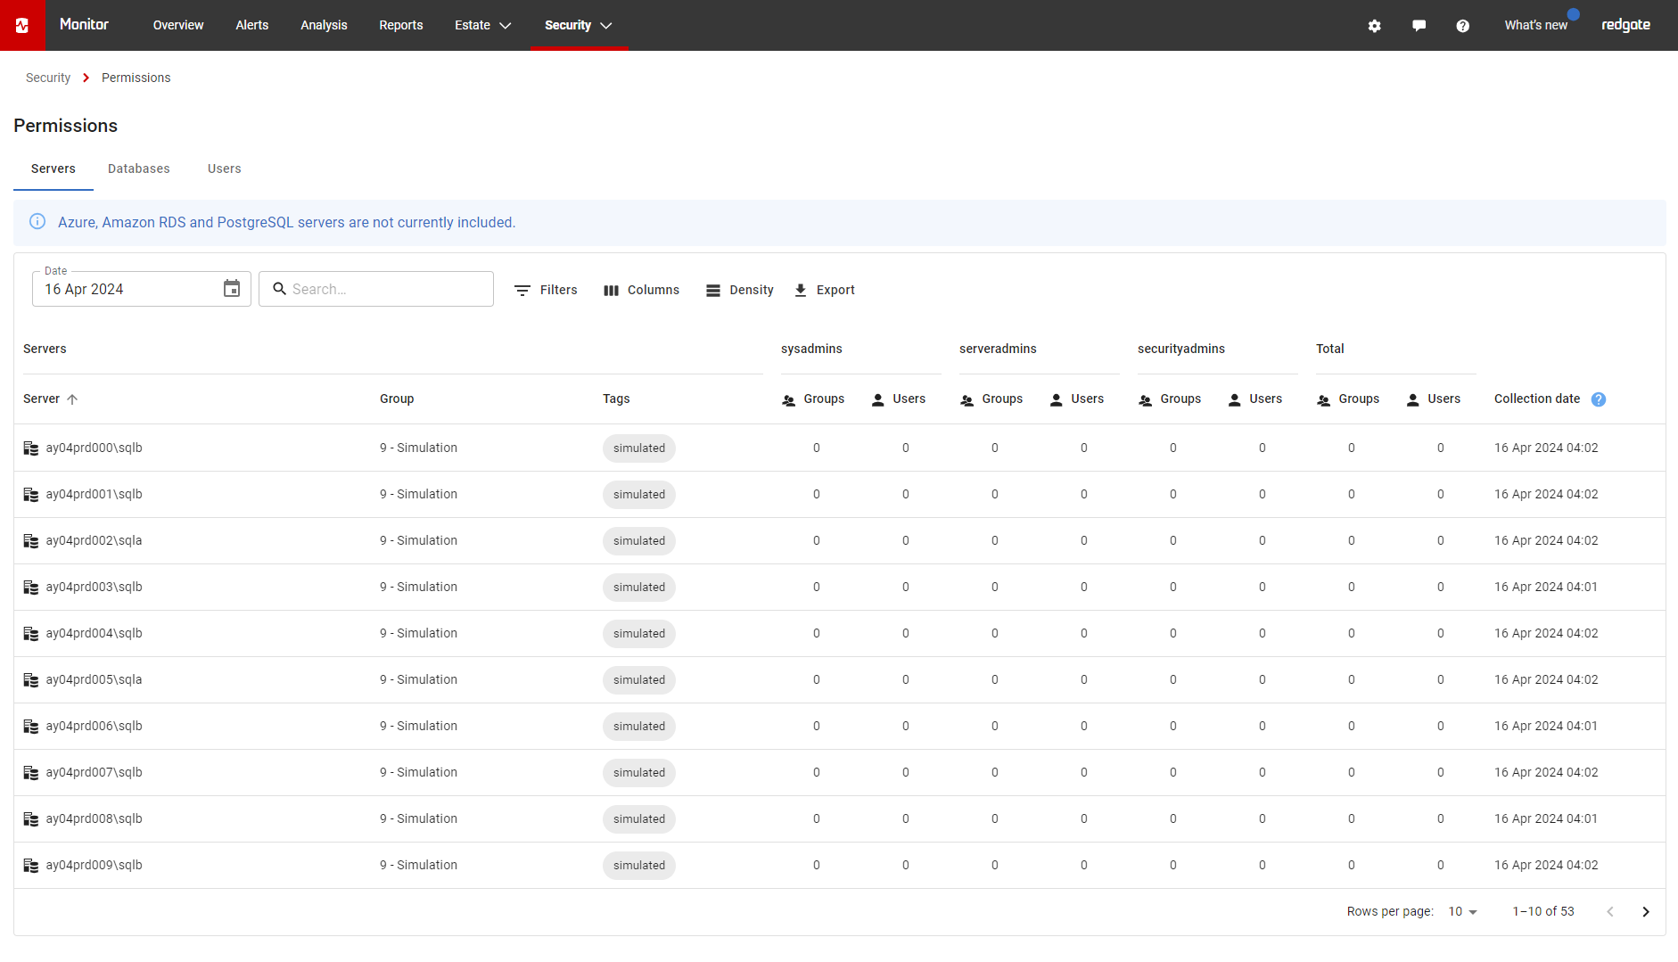Screen dimensions: 1678x962
Task: Click the Date field showing 16 Apr 2024
Action: tap(142, 289)
